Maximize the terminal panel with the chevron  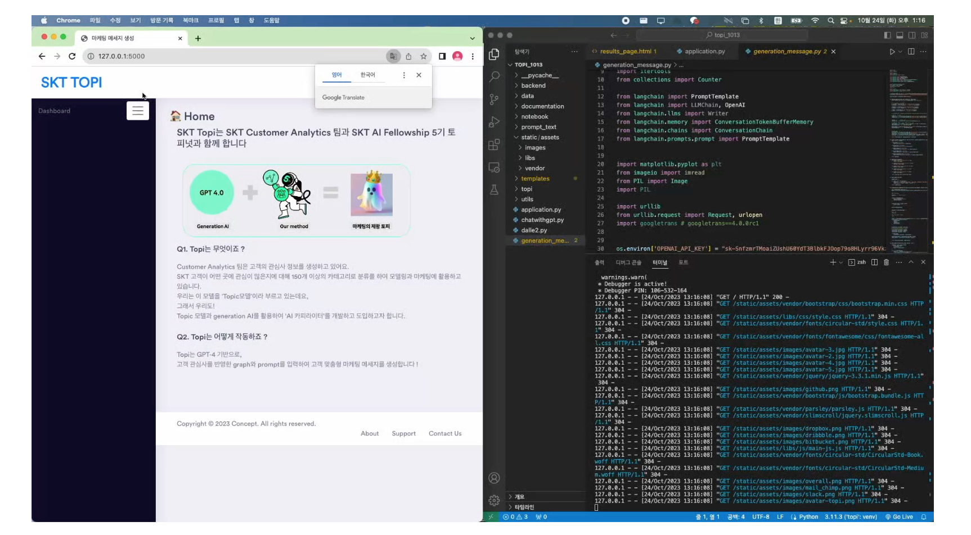[x=911, y=262]
